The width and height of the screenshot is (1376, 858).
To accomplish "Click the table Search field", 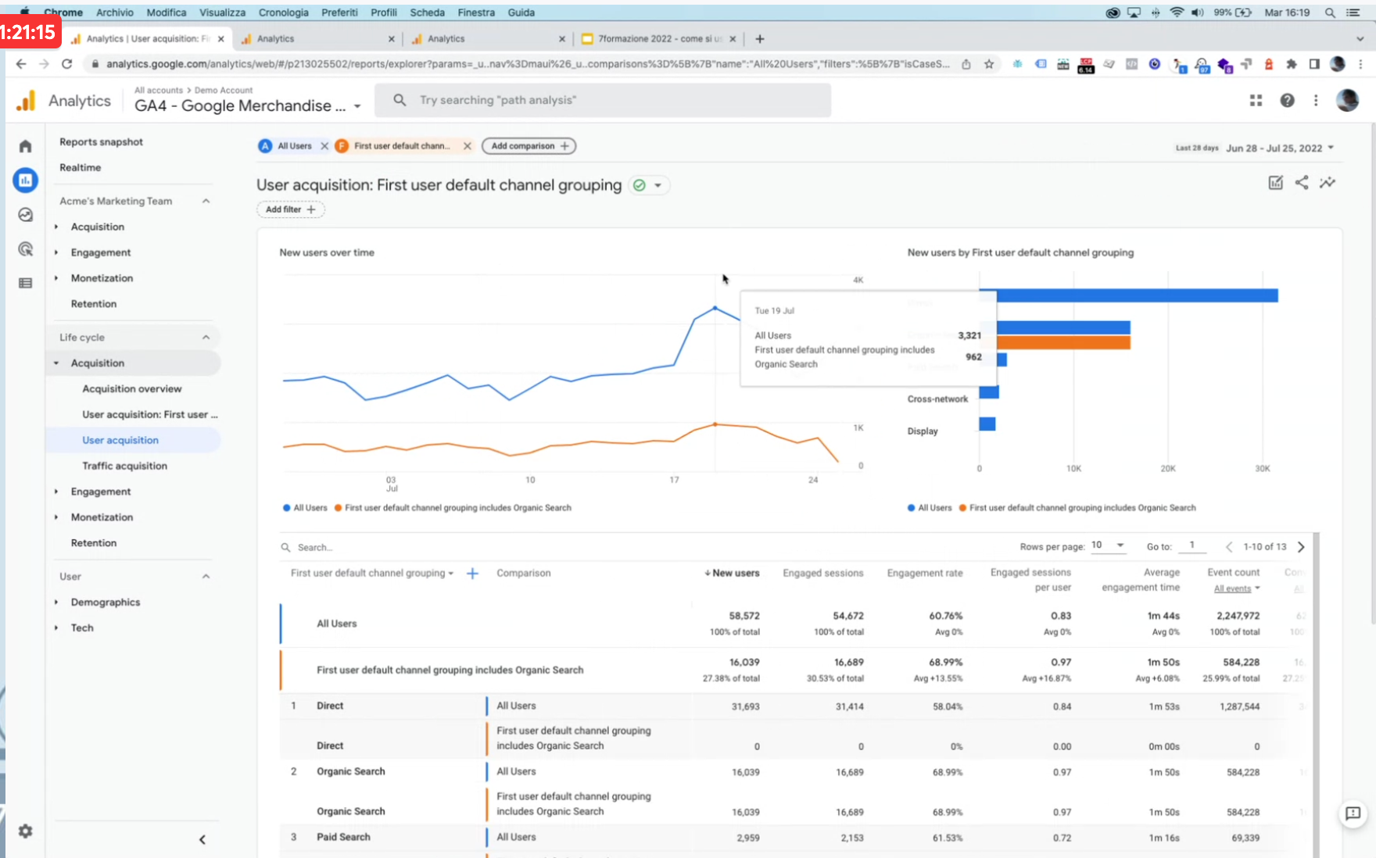I will (314, 547).
